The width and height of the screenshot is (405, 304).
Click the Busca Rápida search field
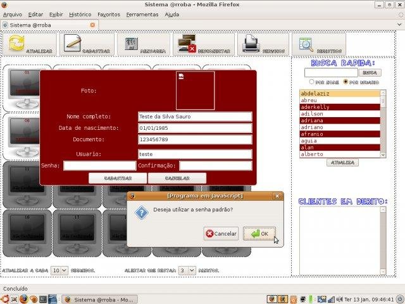click(x=331, y=73)
